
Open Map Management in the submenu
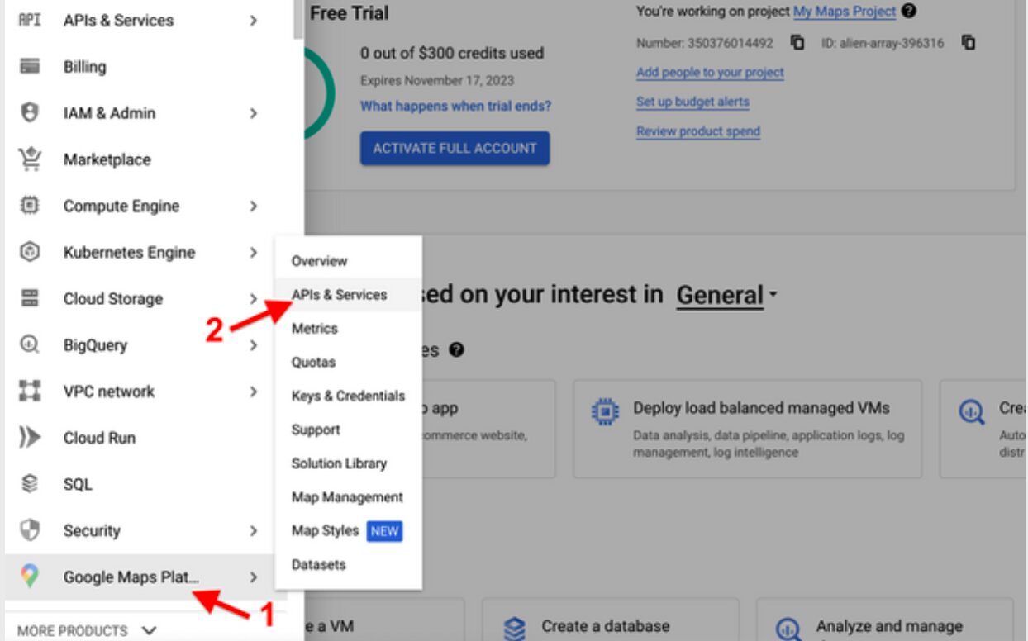point(348,497)
